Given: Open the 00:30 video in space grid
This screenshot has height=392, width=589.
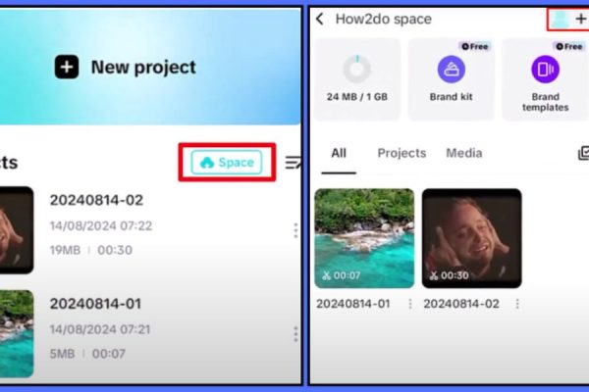Looking at the screenshot, I should pyautogui.click(x=471, y=238).
